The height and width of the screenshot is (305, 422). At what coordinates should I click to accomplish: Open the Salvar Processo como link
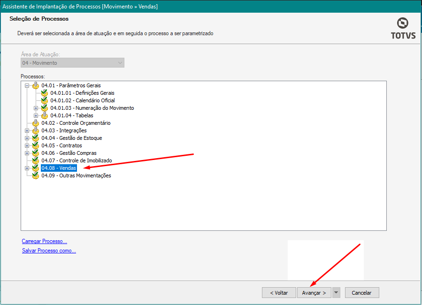coord(49,251)
